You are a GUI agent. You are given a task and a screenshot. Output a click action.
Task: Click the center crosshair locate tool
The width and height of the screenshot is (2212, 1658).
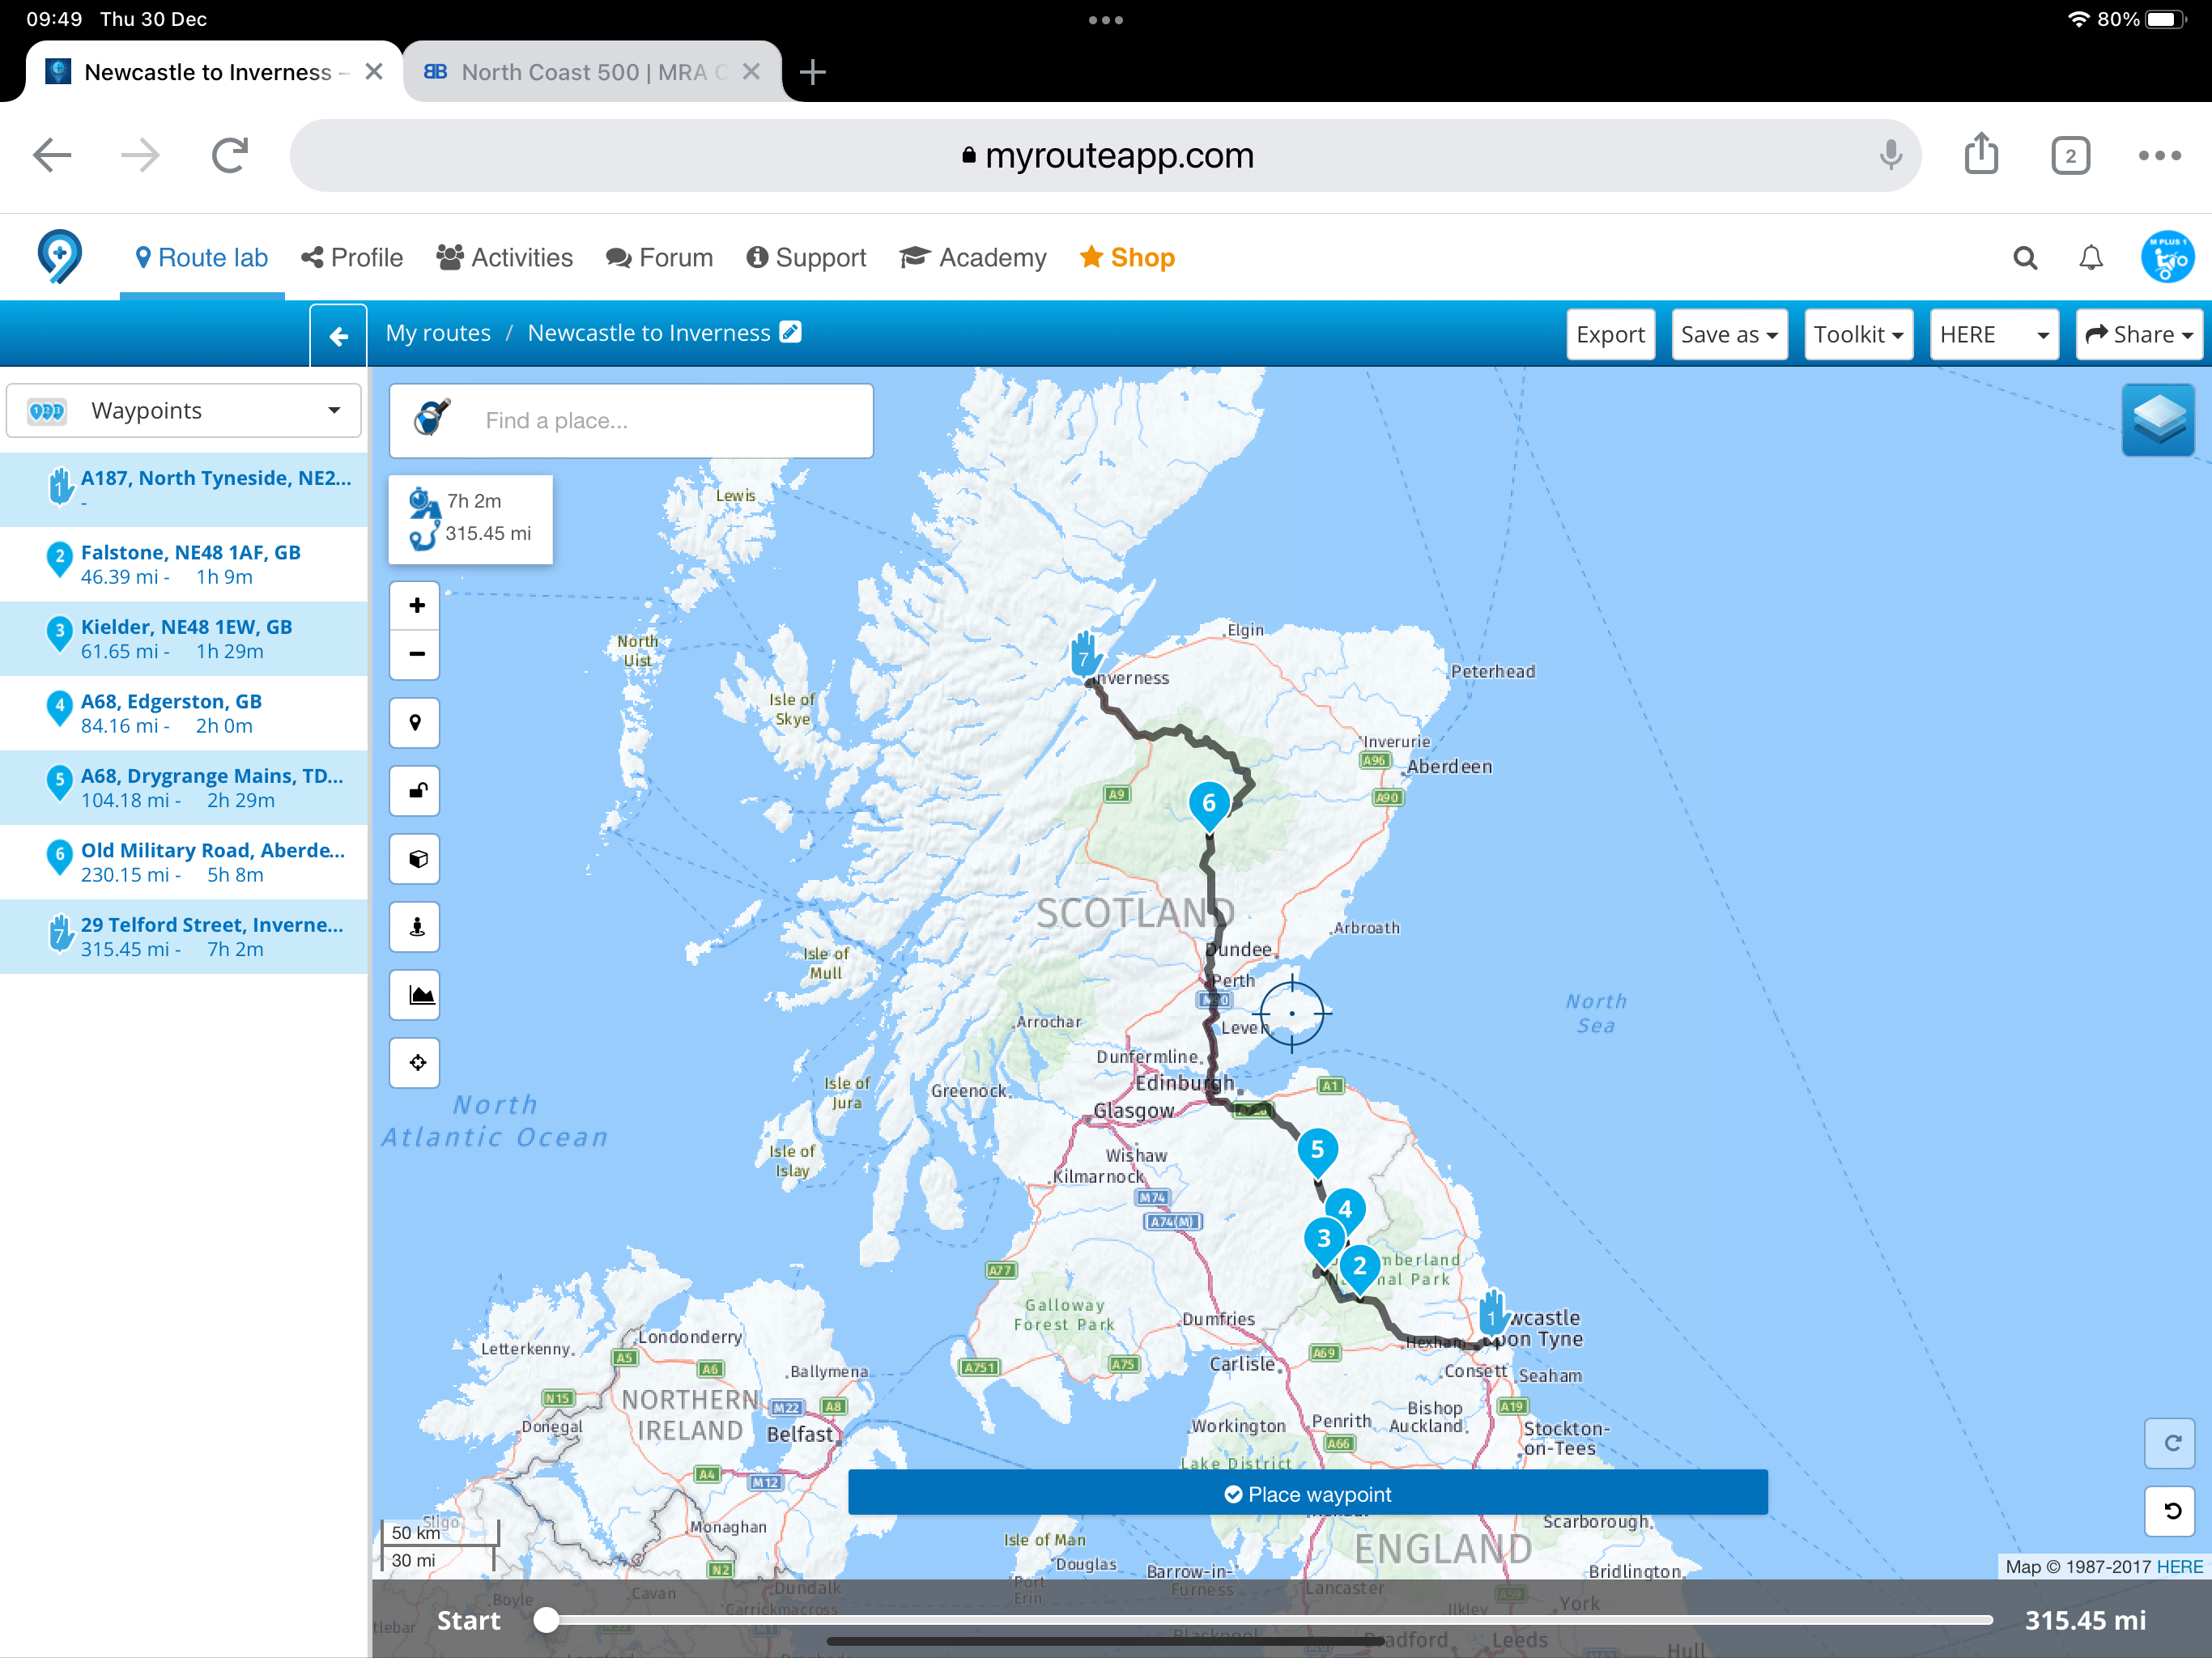(417, 1062)
